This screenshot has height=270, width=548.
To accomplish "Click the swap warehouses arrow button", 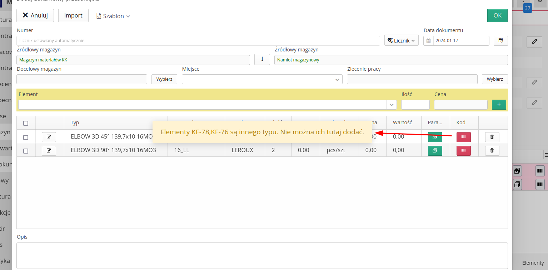I will point(262,59).
